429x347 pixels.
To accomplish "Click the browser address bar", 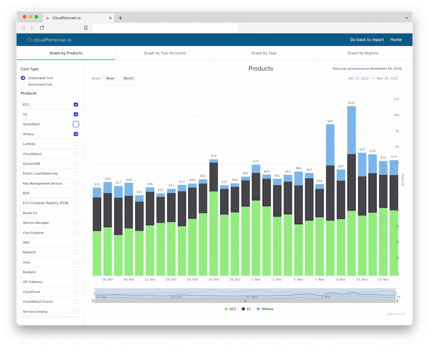I will [165, 28].
